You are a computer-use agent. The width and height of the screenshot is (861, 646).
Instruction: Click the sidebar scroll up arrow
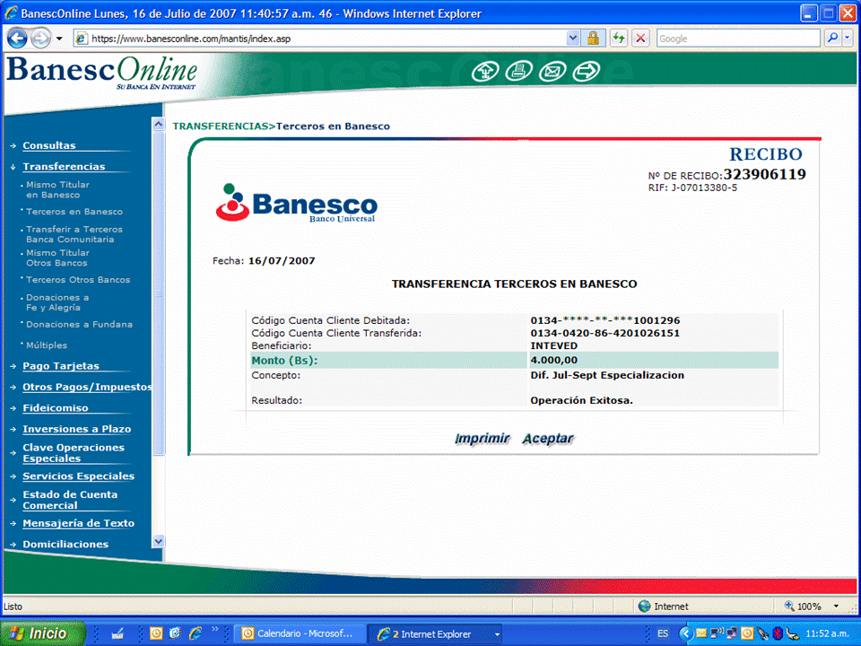coord(158,124)
